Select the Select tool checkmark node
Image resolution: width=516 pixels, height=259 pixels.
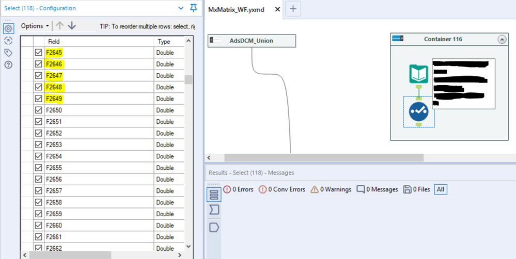pyautogui.click(x=418, y=111)
